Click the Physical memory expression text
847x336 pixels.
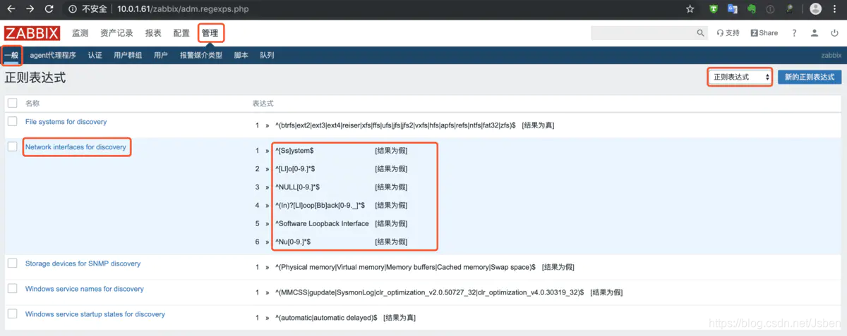(406, 268)
